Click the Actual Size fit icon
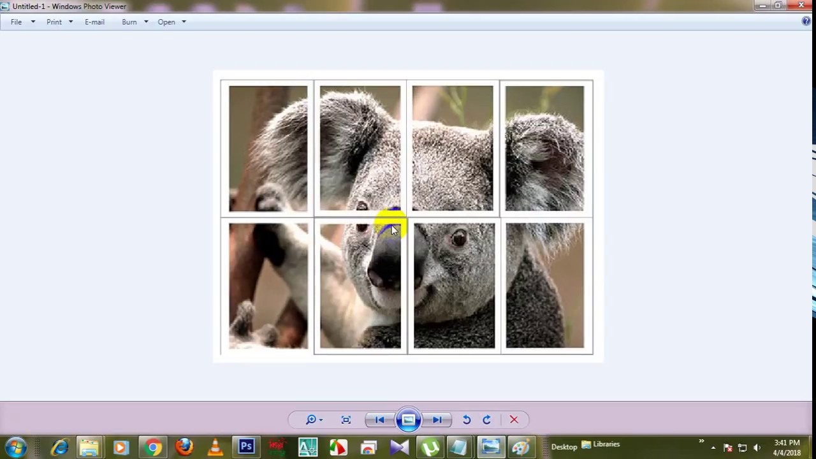 coord(346,419)
